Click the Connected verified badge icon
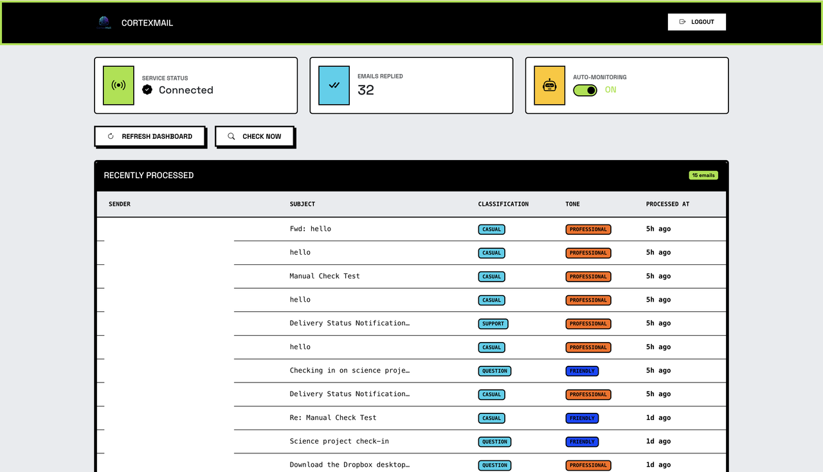The width and height of the screenshot is (823, 472). click(147, 89)
